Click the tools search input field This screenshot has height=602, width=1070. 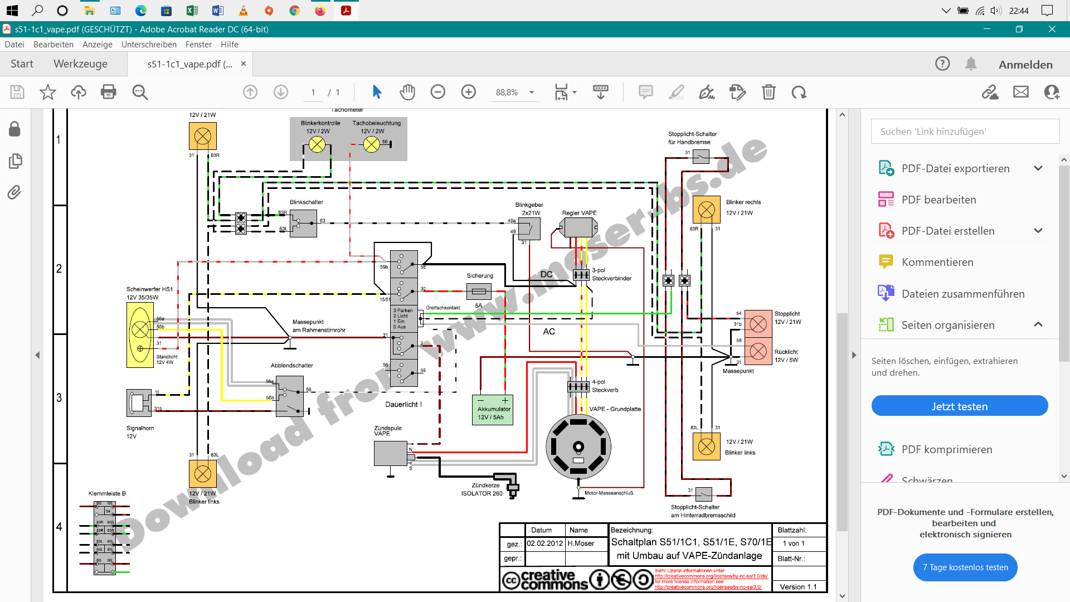point(965,132)
